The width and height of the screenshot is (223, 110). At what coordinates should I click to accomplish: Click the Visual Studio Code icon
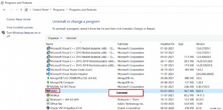coord(48,70)
